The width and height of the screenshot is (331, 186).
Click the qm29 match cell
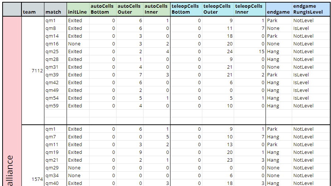point(55,168)
